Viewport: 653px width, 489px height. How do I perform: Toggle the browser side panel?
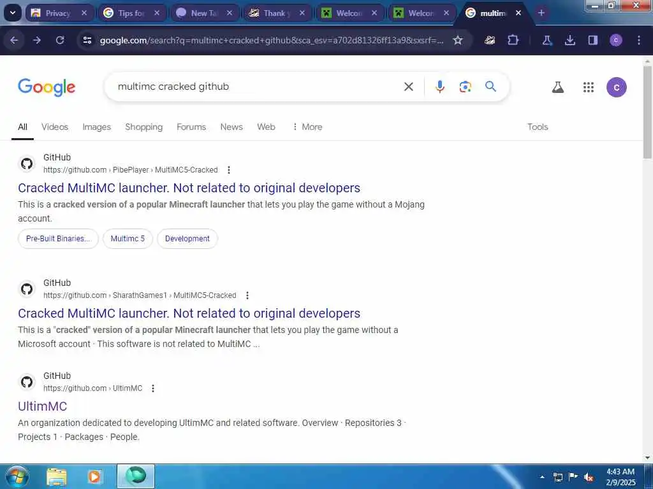click(592, 40)
